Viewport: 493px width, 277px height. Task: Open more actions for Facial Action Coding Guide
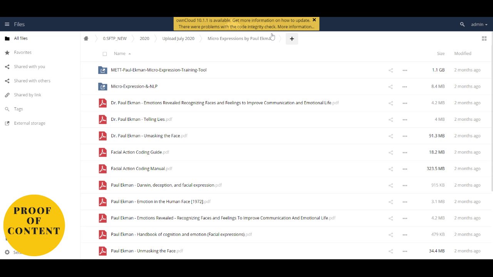point(405,153)
